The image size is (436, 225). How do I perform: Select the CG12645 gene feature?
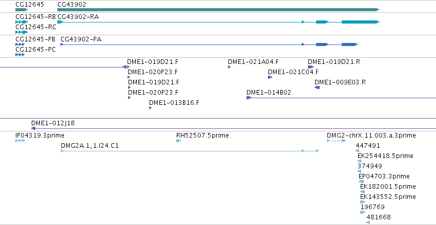22,10
